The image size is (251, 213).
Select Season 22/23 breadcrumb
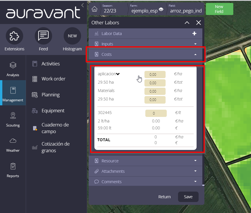[x=110, y=9]
